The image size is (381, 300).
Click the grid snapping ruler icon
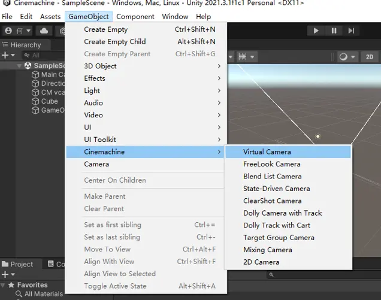pos(242,57)
